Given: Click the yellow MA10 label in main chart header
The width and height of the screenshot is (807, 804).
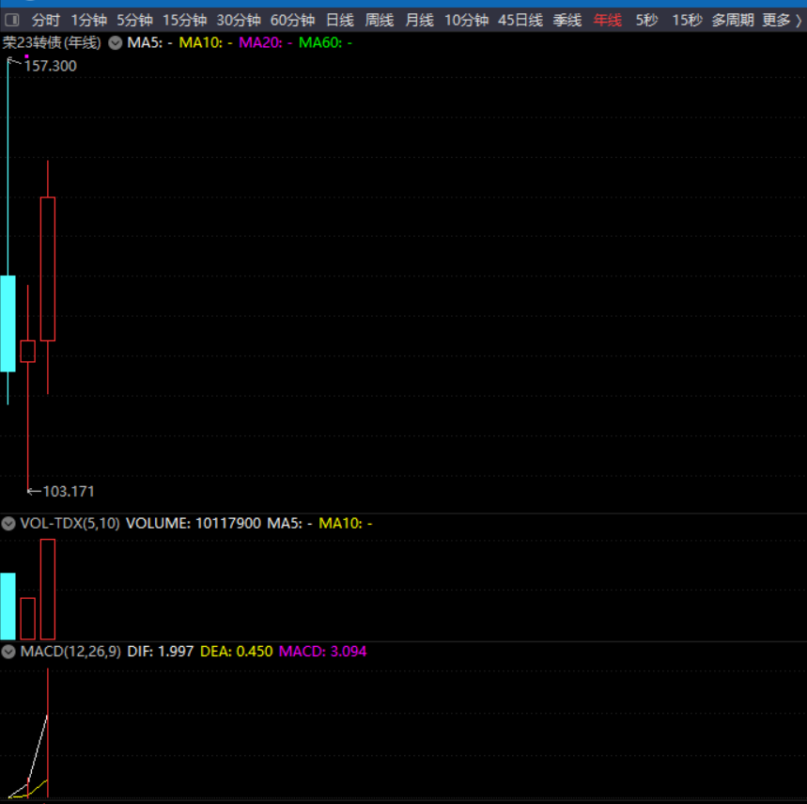Looking at the screenshot, I should click(206, 42).
